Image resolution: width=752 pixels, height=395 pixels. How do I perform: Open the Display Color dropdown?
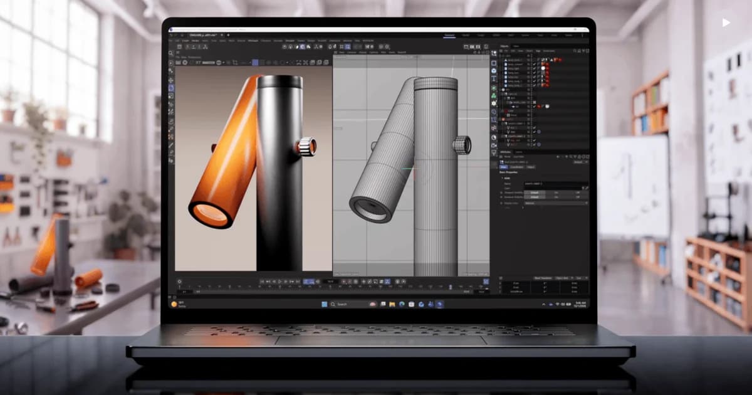(556, 203)
